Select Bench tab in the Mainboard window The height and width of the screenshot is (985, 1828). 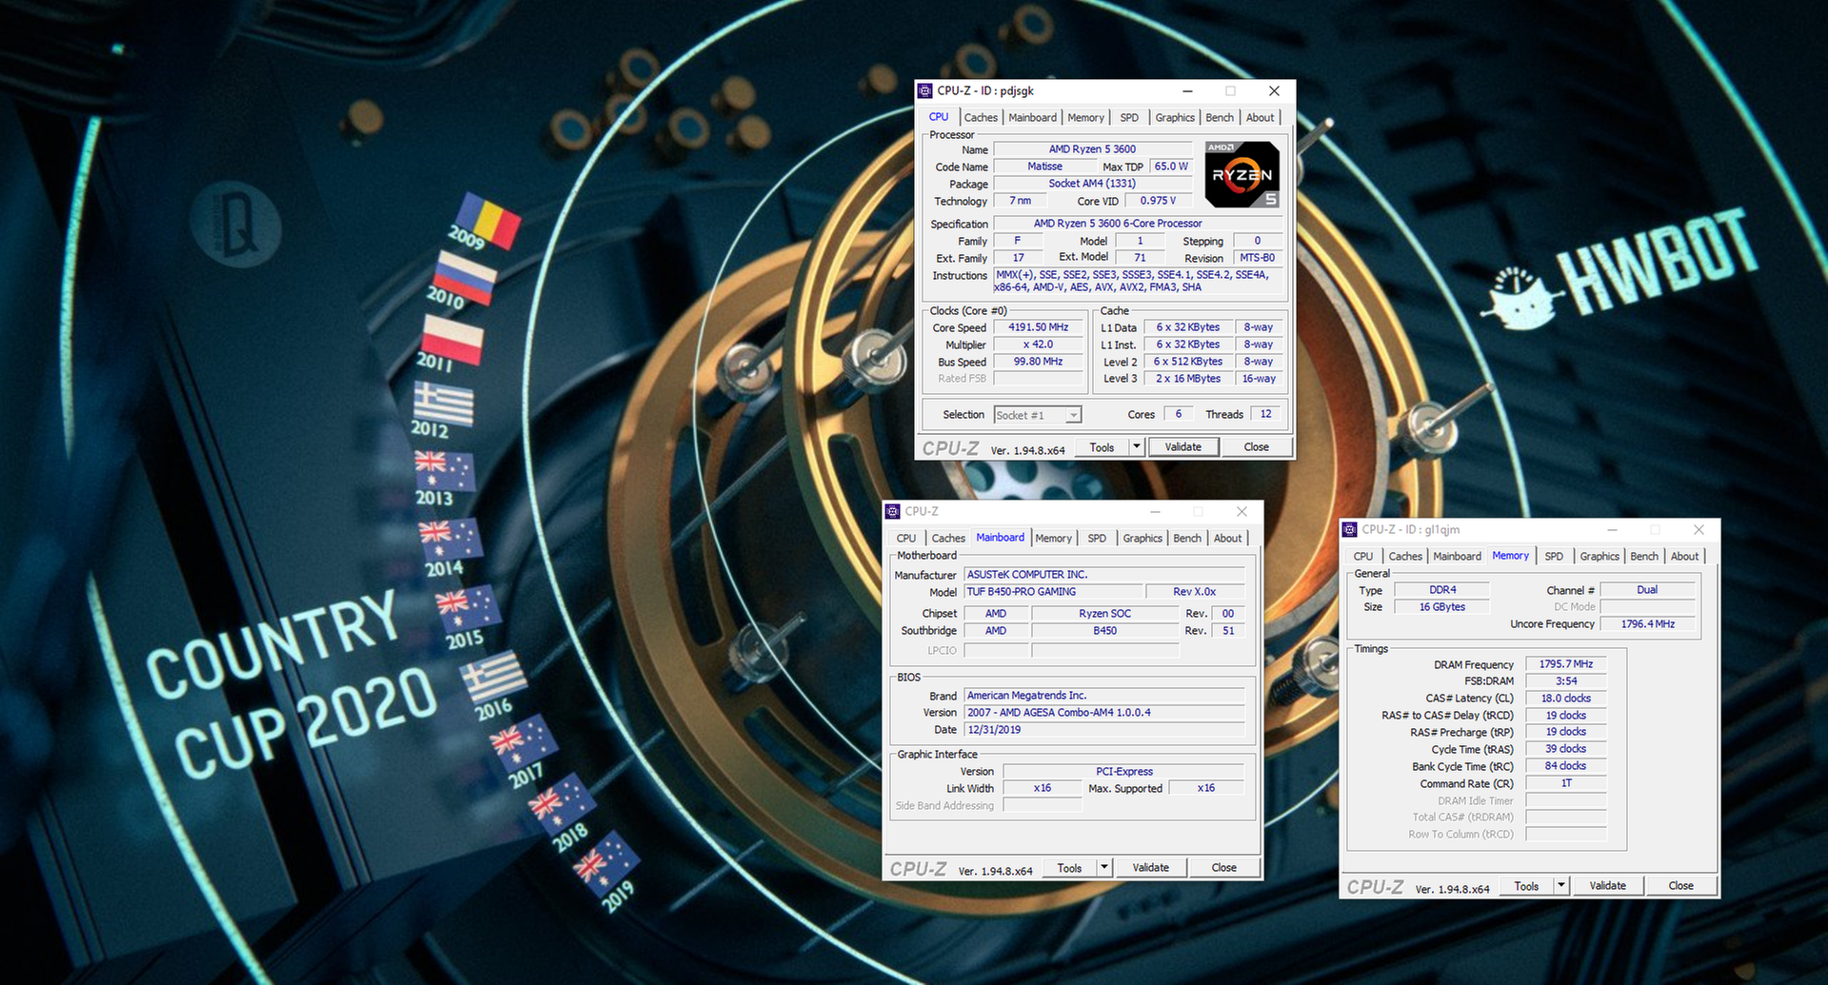[x=1187, y=539]
